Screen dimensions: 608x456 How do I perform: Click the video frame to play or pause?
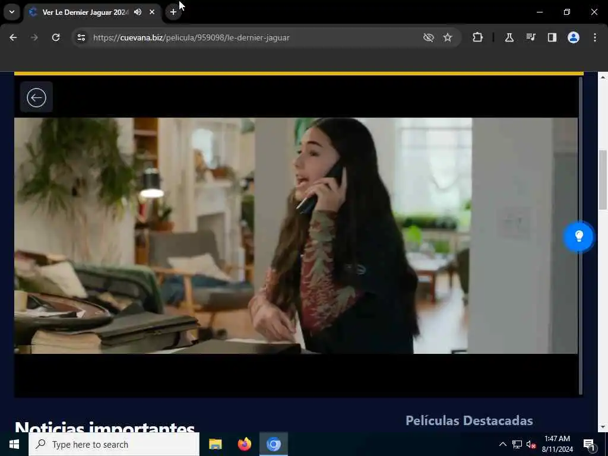[296, 236]
